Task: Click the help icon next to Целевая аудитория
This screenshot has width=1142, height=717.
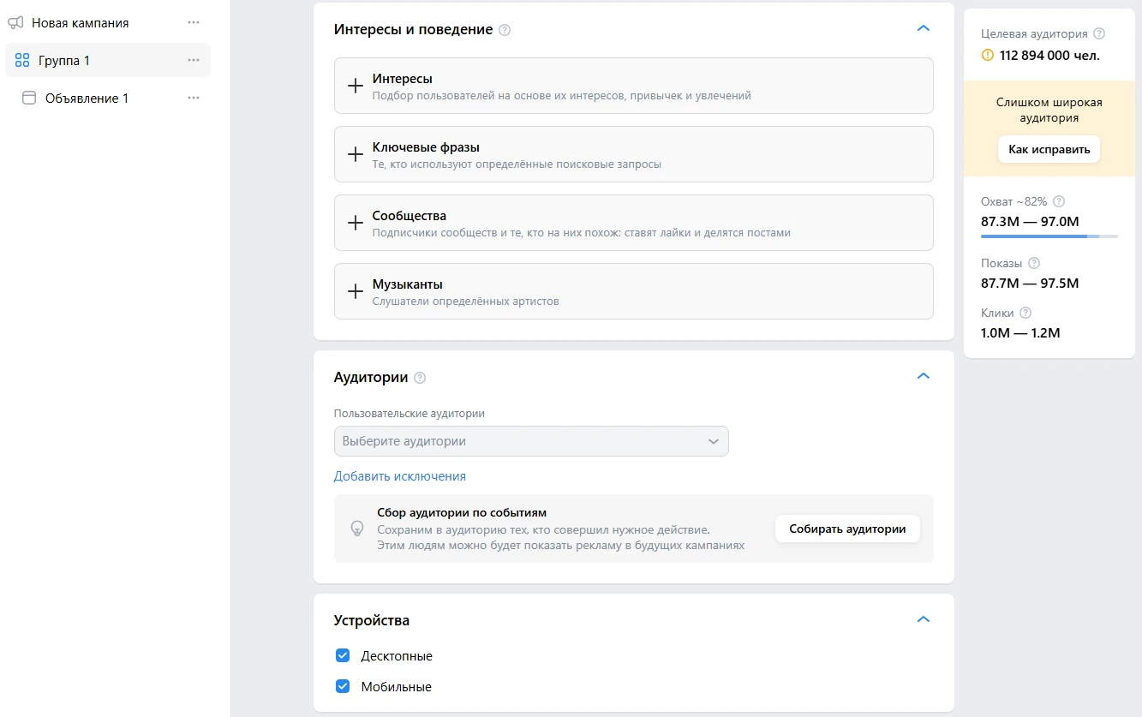Action: click(x=1099, y=34)
